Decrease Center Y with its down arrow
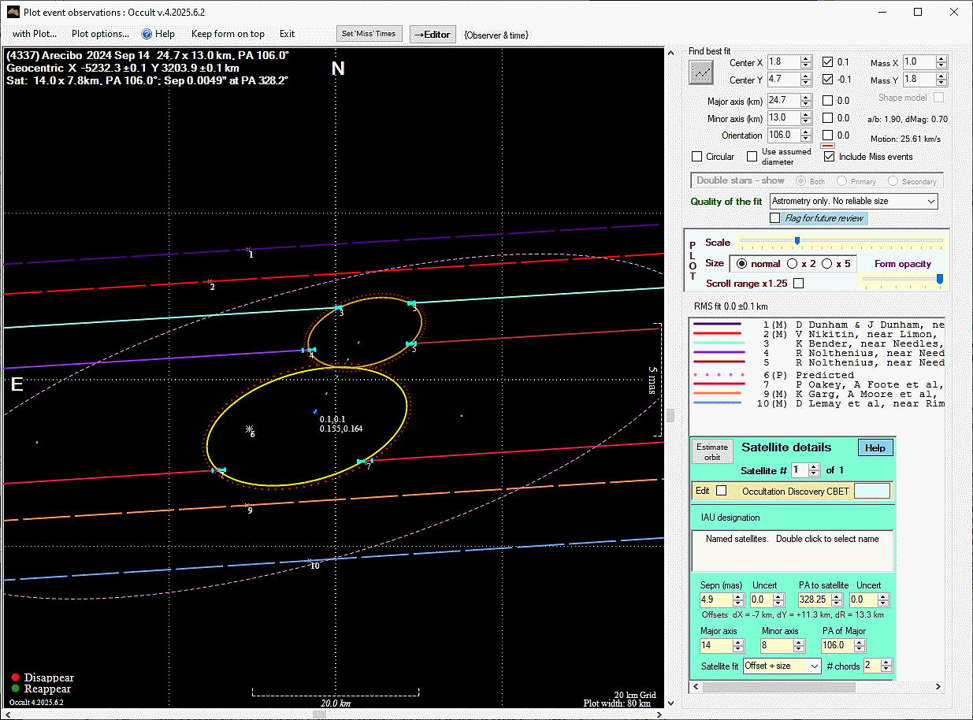Screen dimensions: 973x720 [806, 83]
